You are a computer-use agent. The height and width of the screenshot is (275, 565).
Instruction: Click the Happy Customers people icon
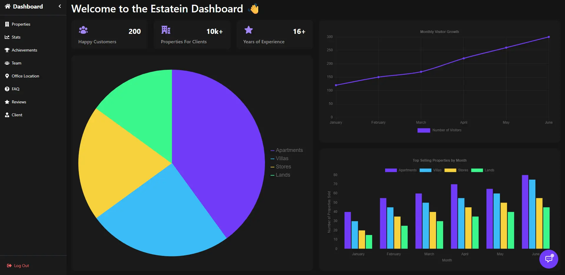point(83,30)
